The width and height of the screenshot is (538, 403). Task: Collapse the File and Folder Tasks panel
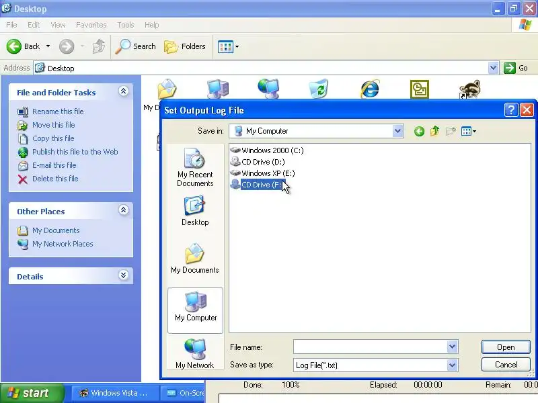(124, 91)
